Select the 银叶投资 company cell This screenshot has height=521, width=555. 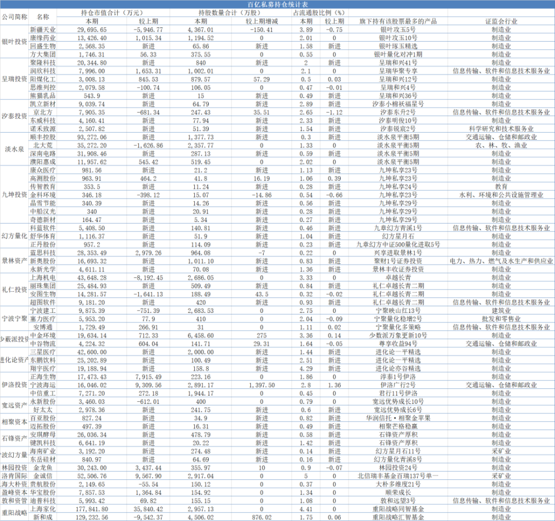[14, 42]
